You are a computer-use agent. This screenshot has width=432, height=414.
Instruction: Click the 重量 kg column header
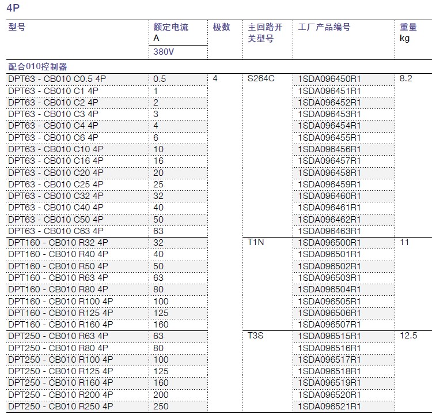coord(408,32)
